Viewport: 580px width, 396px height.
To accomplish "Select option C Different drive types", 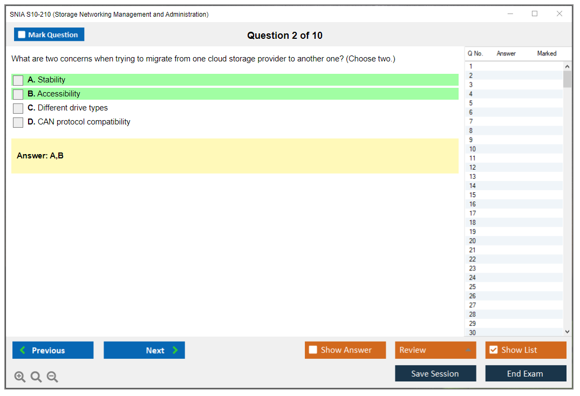I will 18,108.
